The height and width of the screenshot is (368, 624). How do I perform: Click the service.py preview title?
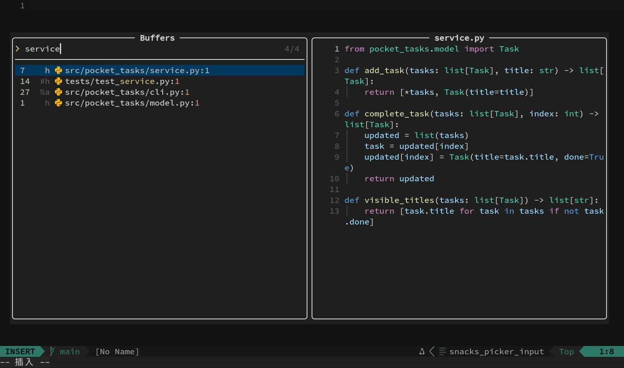click(459, 38)
